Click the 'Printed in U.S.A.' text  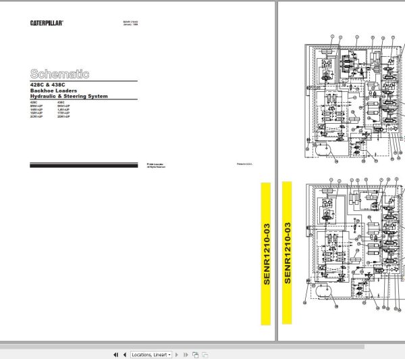[x=244, y=164]
